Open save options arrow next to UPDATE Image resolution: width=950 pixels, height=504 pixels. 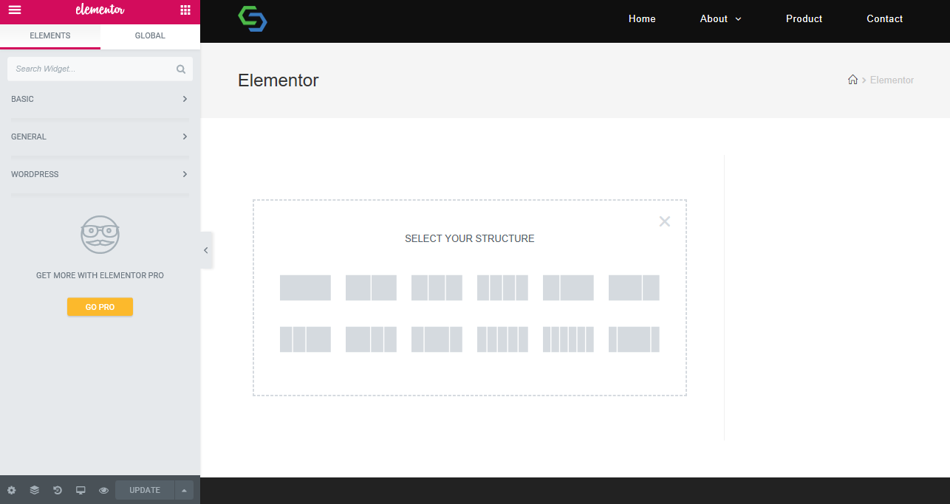coord(183,489)
